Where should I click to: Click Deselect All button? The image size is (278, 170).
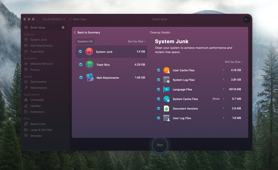[85, 41]
